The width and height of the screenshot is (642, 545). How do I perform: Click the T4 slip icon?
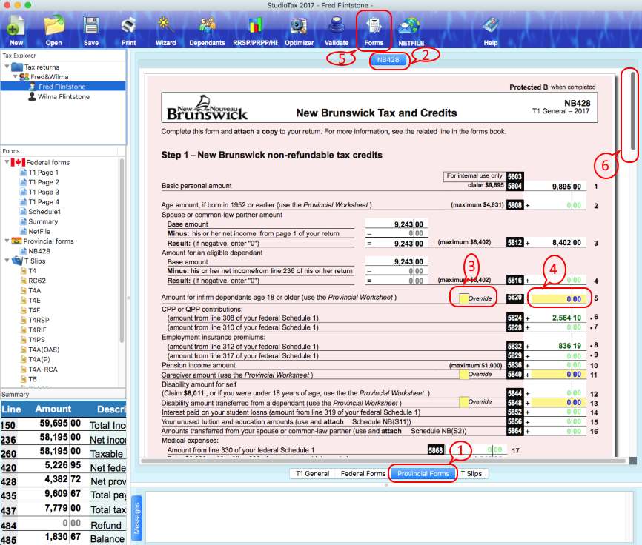coord(24,271)
